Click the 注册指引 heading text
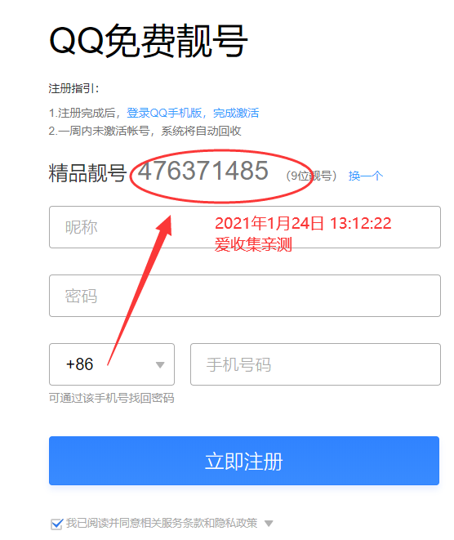The image size is (454, 540). click(x=73, y=88)
